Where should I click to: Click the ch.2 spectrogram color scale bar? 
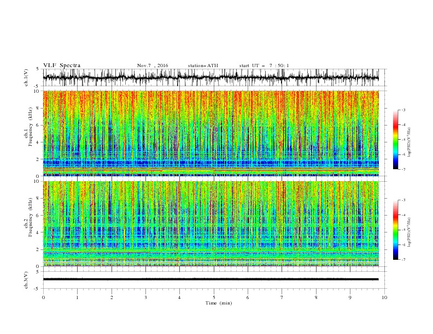click(x=395, y=230)
